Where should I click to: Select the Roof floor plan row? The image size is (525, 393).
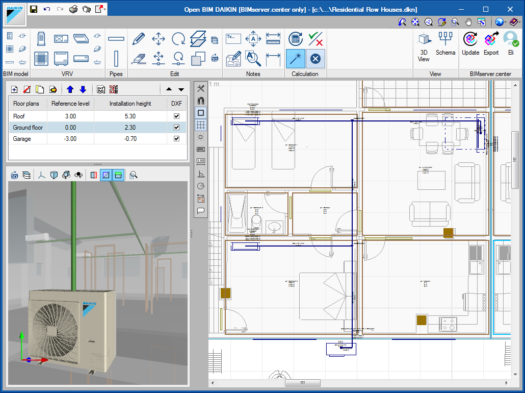pos(97,116)
